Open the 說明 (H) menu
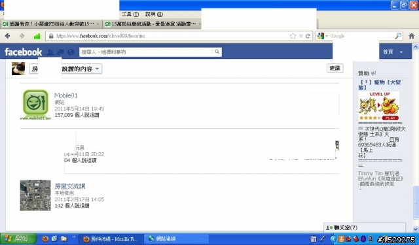The height and width of the screenshot is (245, 419). point(154,14)
